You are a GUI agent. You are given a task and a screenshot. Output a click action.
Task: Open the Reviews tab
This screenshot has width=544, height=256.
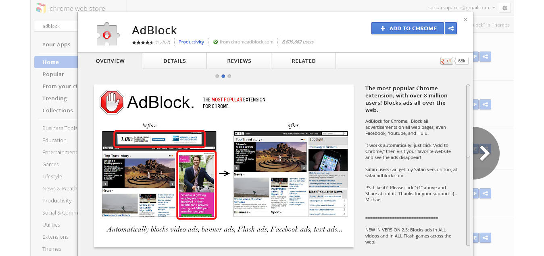pos(239,61)
